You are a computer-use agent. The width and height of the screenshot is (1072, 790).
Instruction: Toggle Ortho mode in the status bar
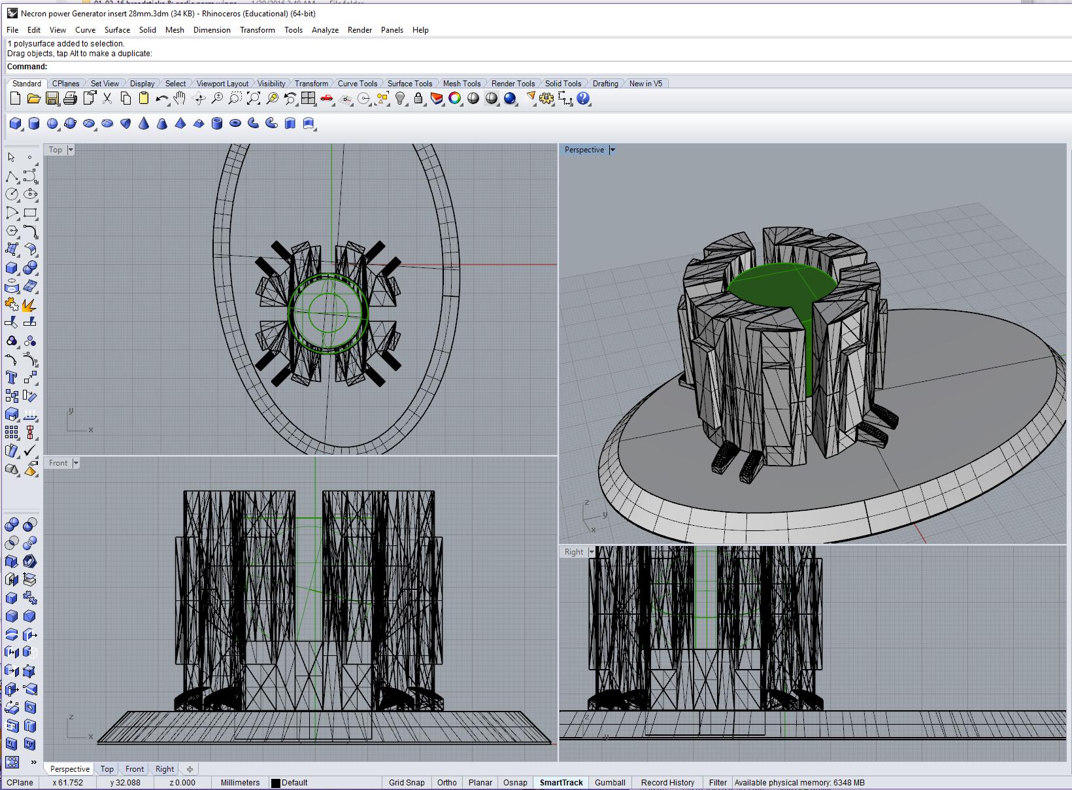coord(447,783)
